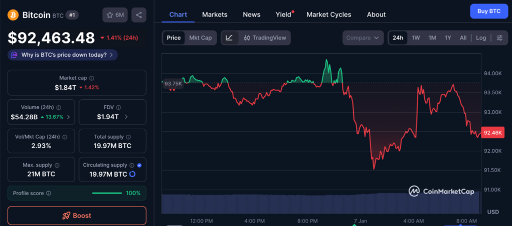This screenshot has height=226, width=512.
Task: Open the Market Cycles tab
Action: pos(328,14)
